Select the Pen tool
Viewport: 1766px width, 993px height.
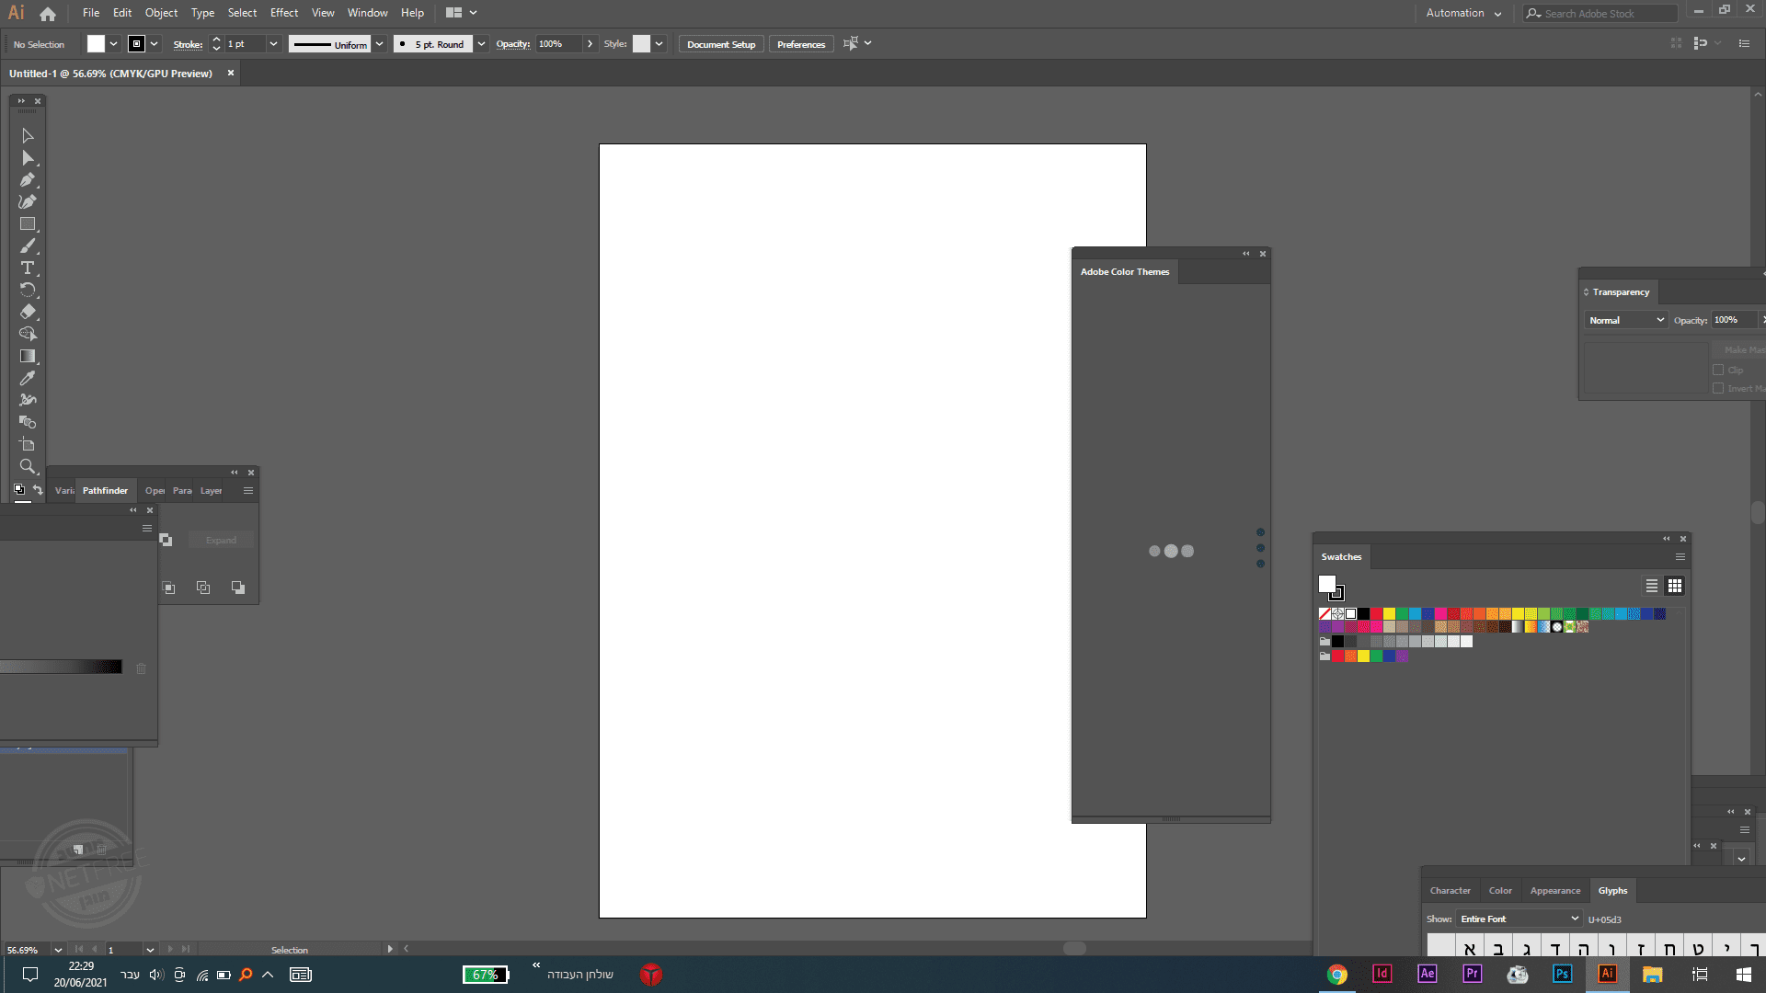pos(28,180)
